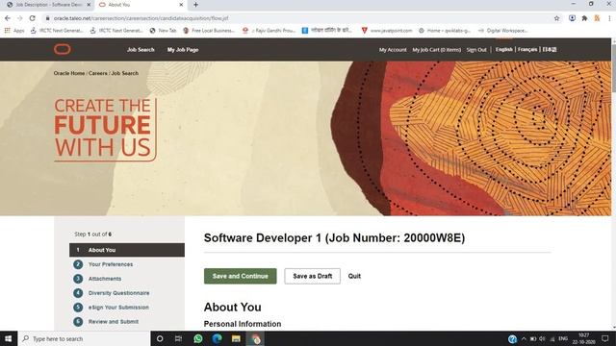Bookmark this page with star icon

click(x=556, y=18)
